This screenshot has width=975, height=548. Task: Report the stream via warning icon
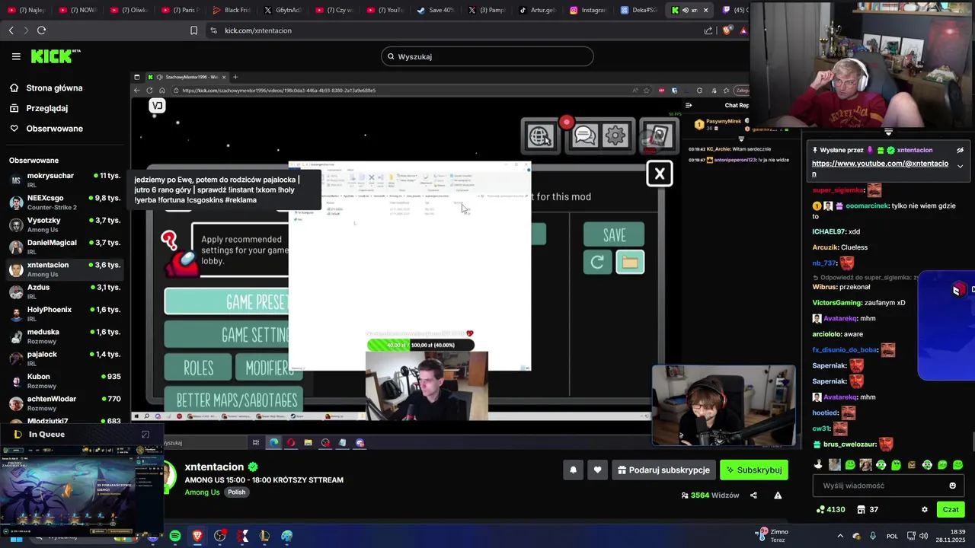coord(778,495)
